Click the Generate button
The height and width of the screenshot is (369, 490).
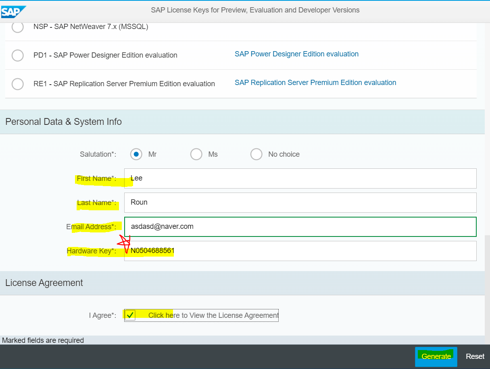(x=436, y=357)
